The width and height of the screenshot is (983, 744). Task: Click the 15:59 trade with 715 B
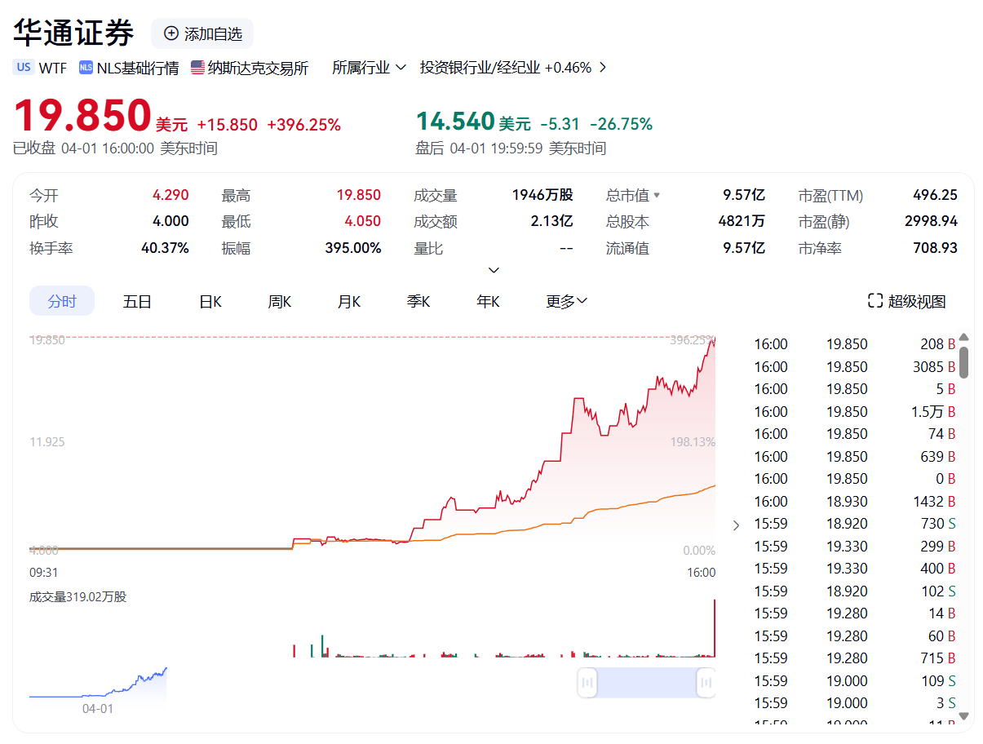click(x=854, y=658)
